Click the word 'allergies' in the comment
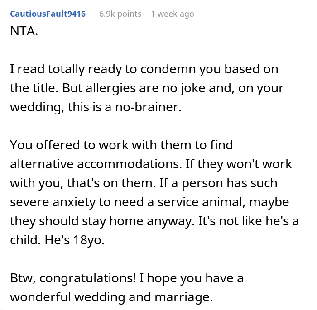Viewport: 317px width, 310px height. [x=110, y=89]
